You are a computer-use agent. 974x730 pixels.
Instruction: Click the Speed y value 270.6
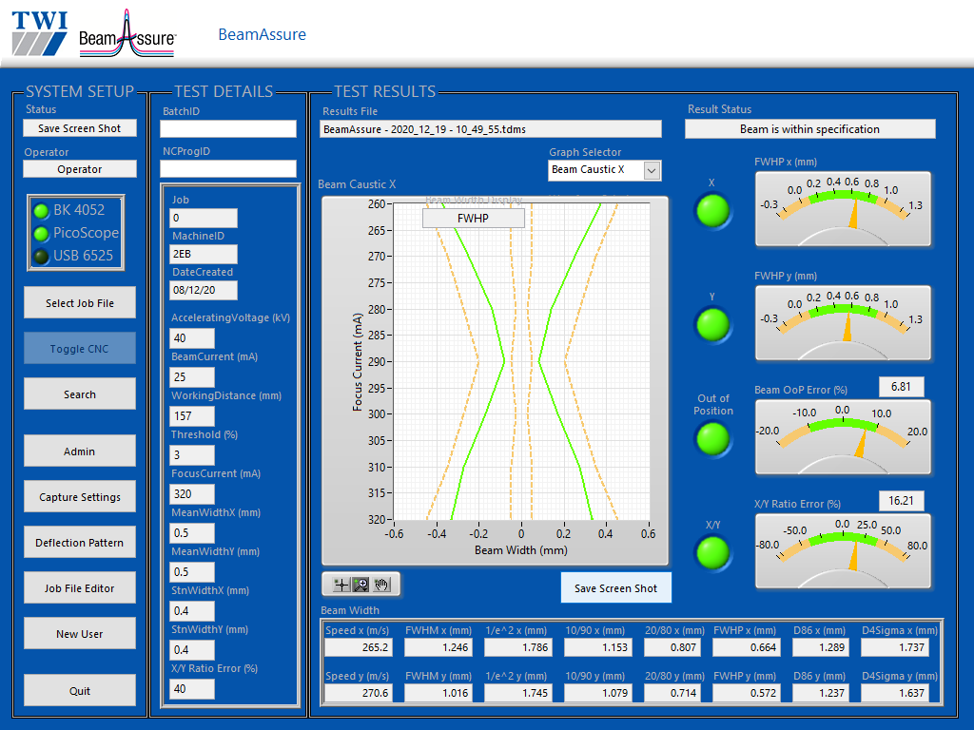coord(359,693)
